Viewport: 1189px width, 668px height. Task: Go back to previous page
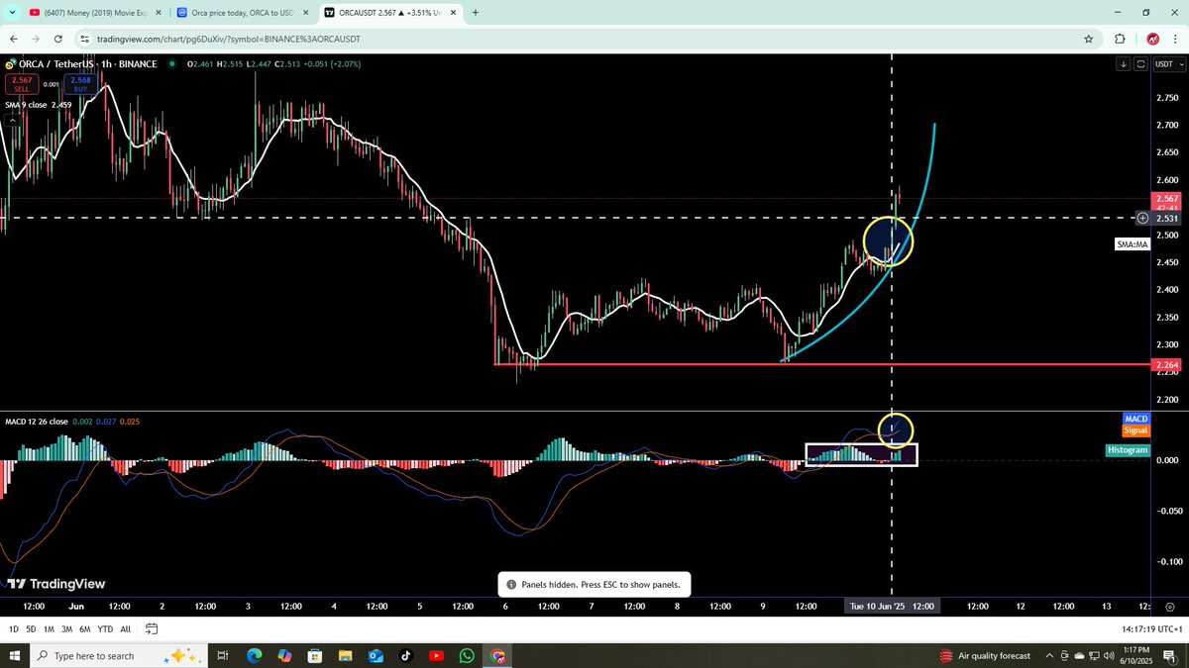tap(13, 39)
